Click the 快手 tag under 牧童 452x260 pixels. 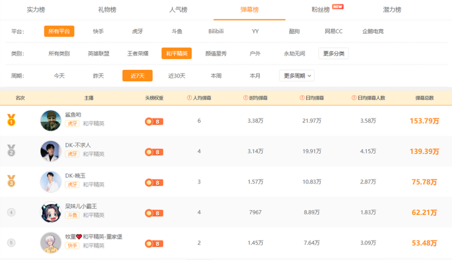[x=72, y=246]
